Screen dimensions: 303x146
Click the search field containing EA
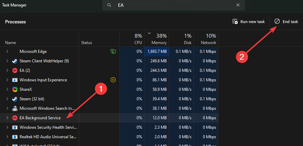tap(173, 5)
